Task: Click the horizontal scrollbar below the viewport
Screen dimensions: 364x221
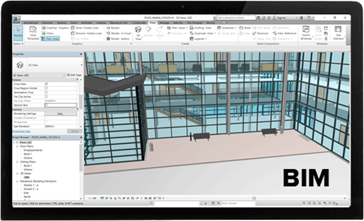Action: tap(254, 199)
